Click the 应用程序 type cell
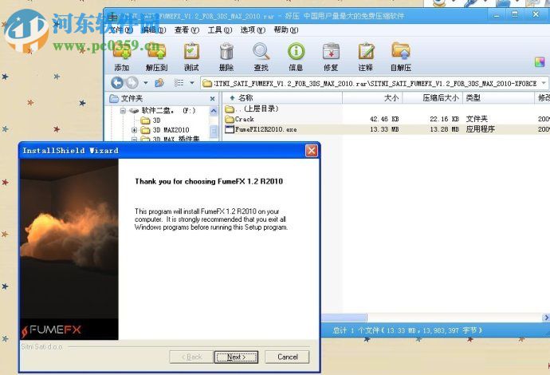Viewport: 550px width, 375px height. (x=480, y=129)
